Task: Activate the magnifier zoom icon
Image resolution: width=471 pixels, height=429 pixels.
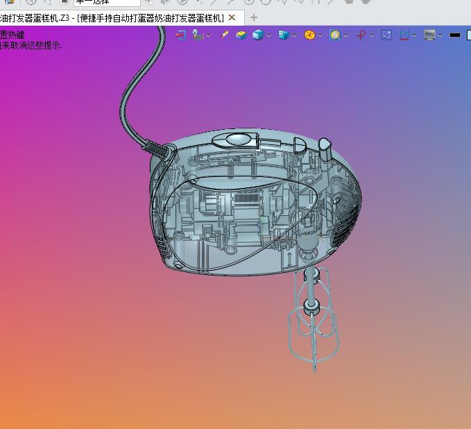Action: point(335,35)
